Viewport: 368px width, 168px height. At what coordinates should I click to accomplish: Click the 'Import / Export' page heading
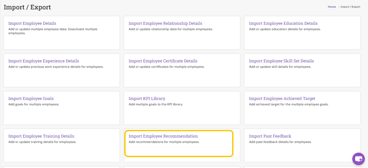27,7
